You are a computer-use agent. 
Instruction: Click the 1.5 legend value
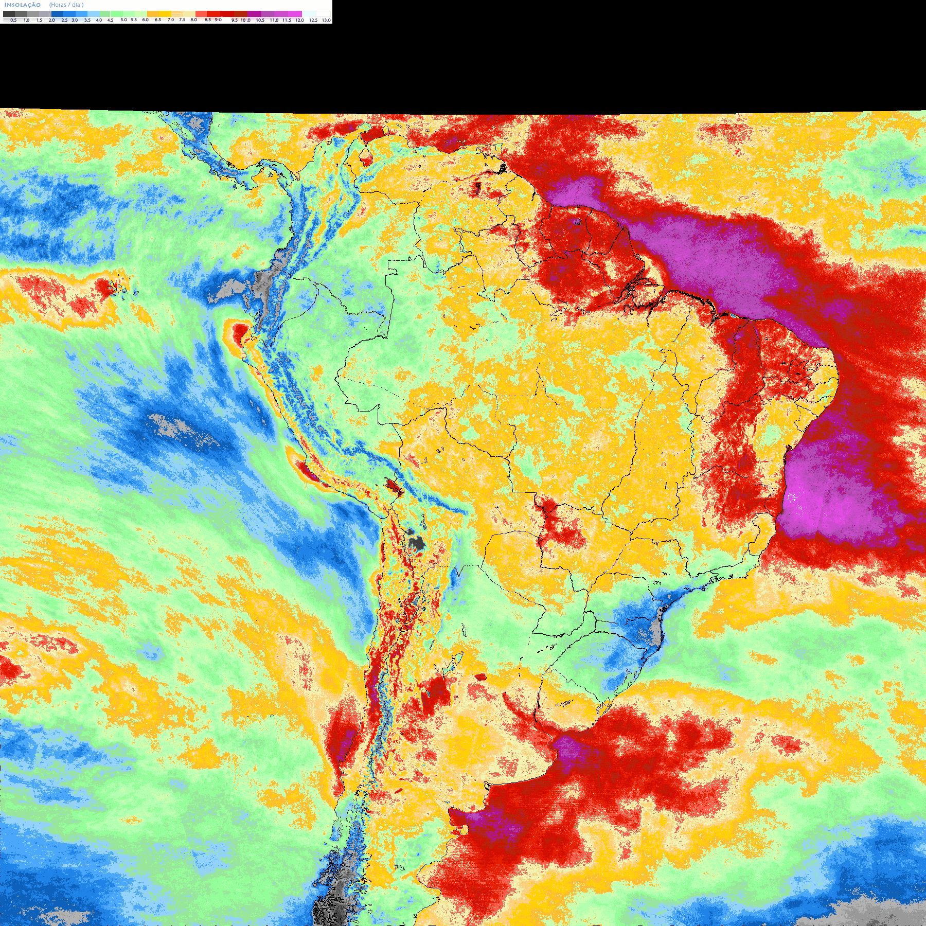point(39,20)
